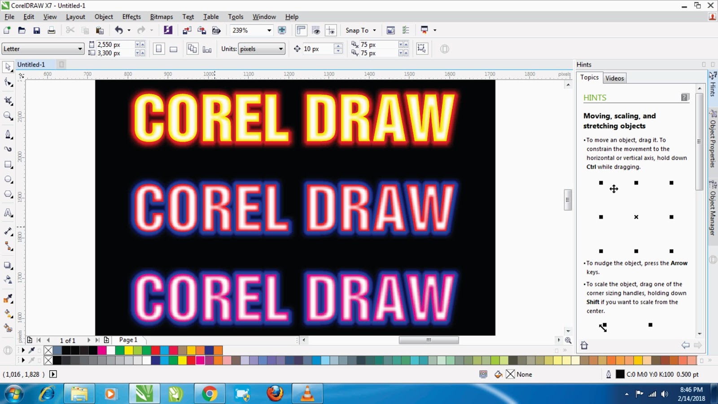Select the Smart Fill tool
Viewport: 718px width, 404px height.
(8, 328)
